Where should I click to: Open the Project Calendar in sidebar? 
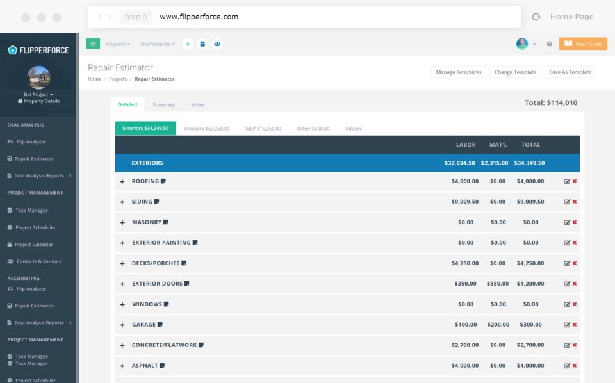(33, 244)
